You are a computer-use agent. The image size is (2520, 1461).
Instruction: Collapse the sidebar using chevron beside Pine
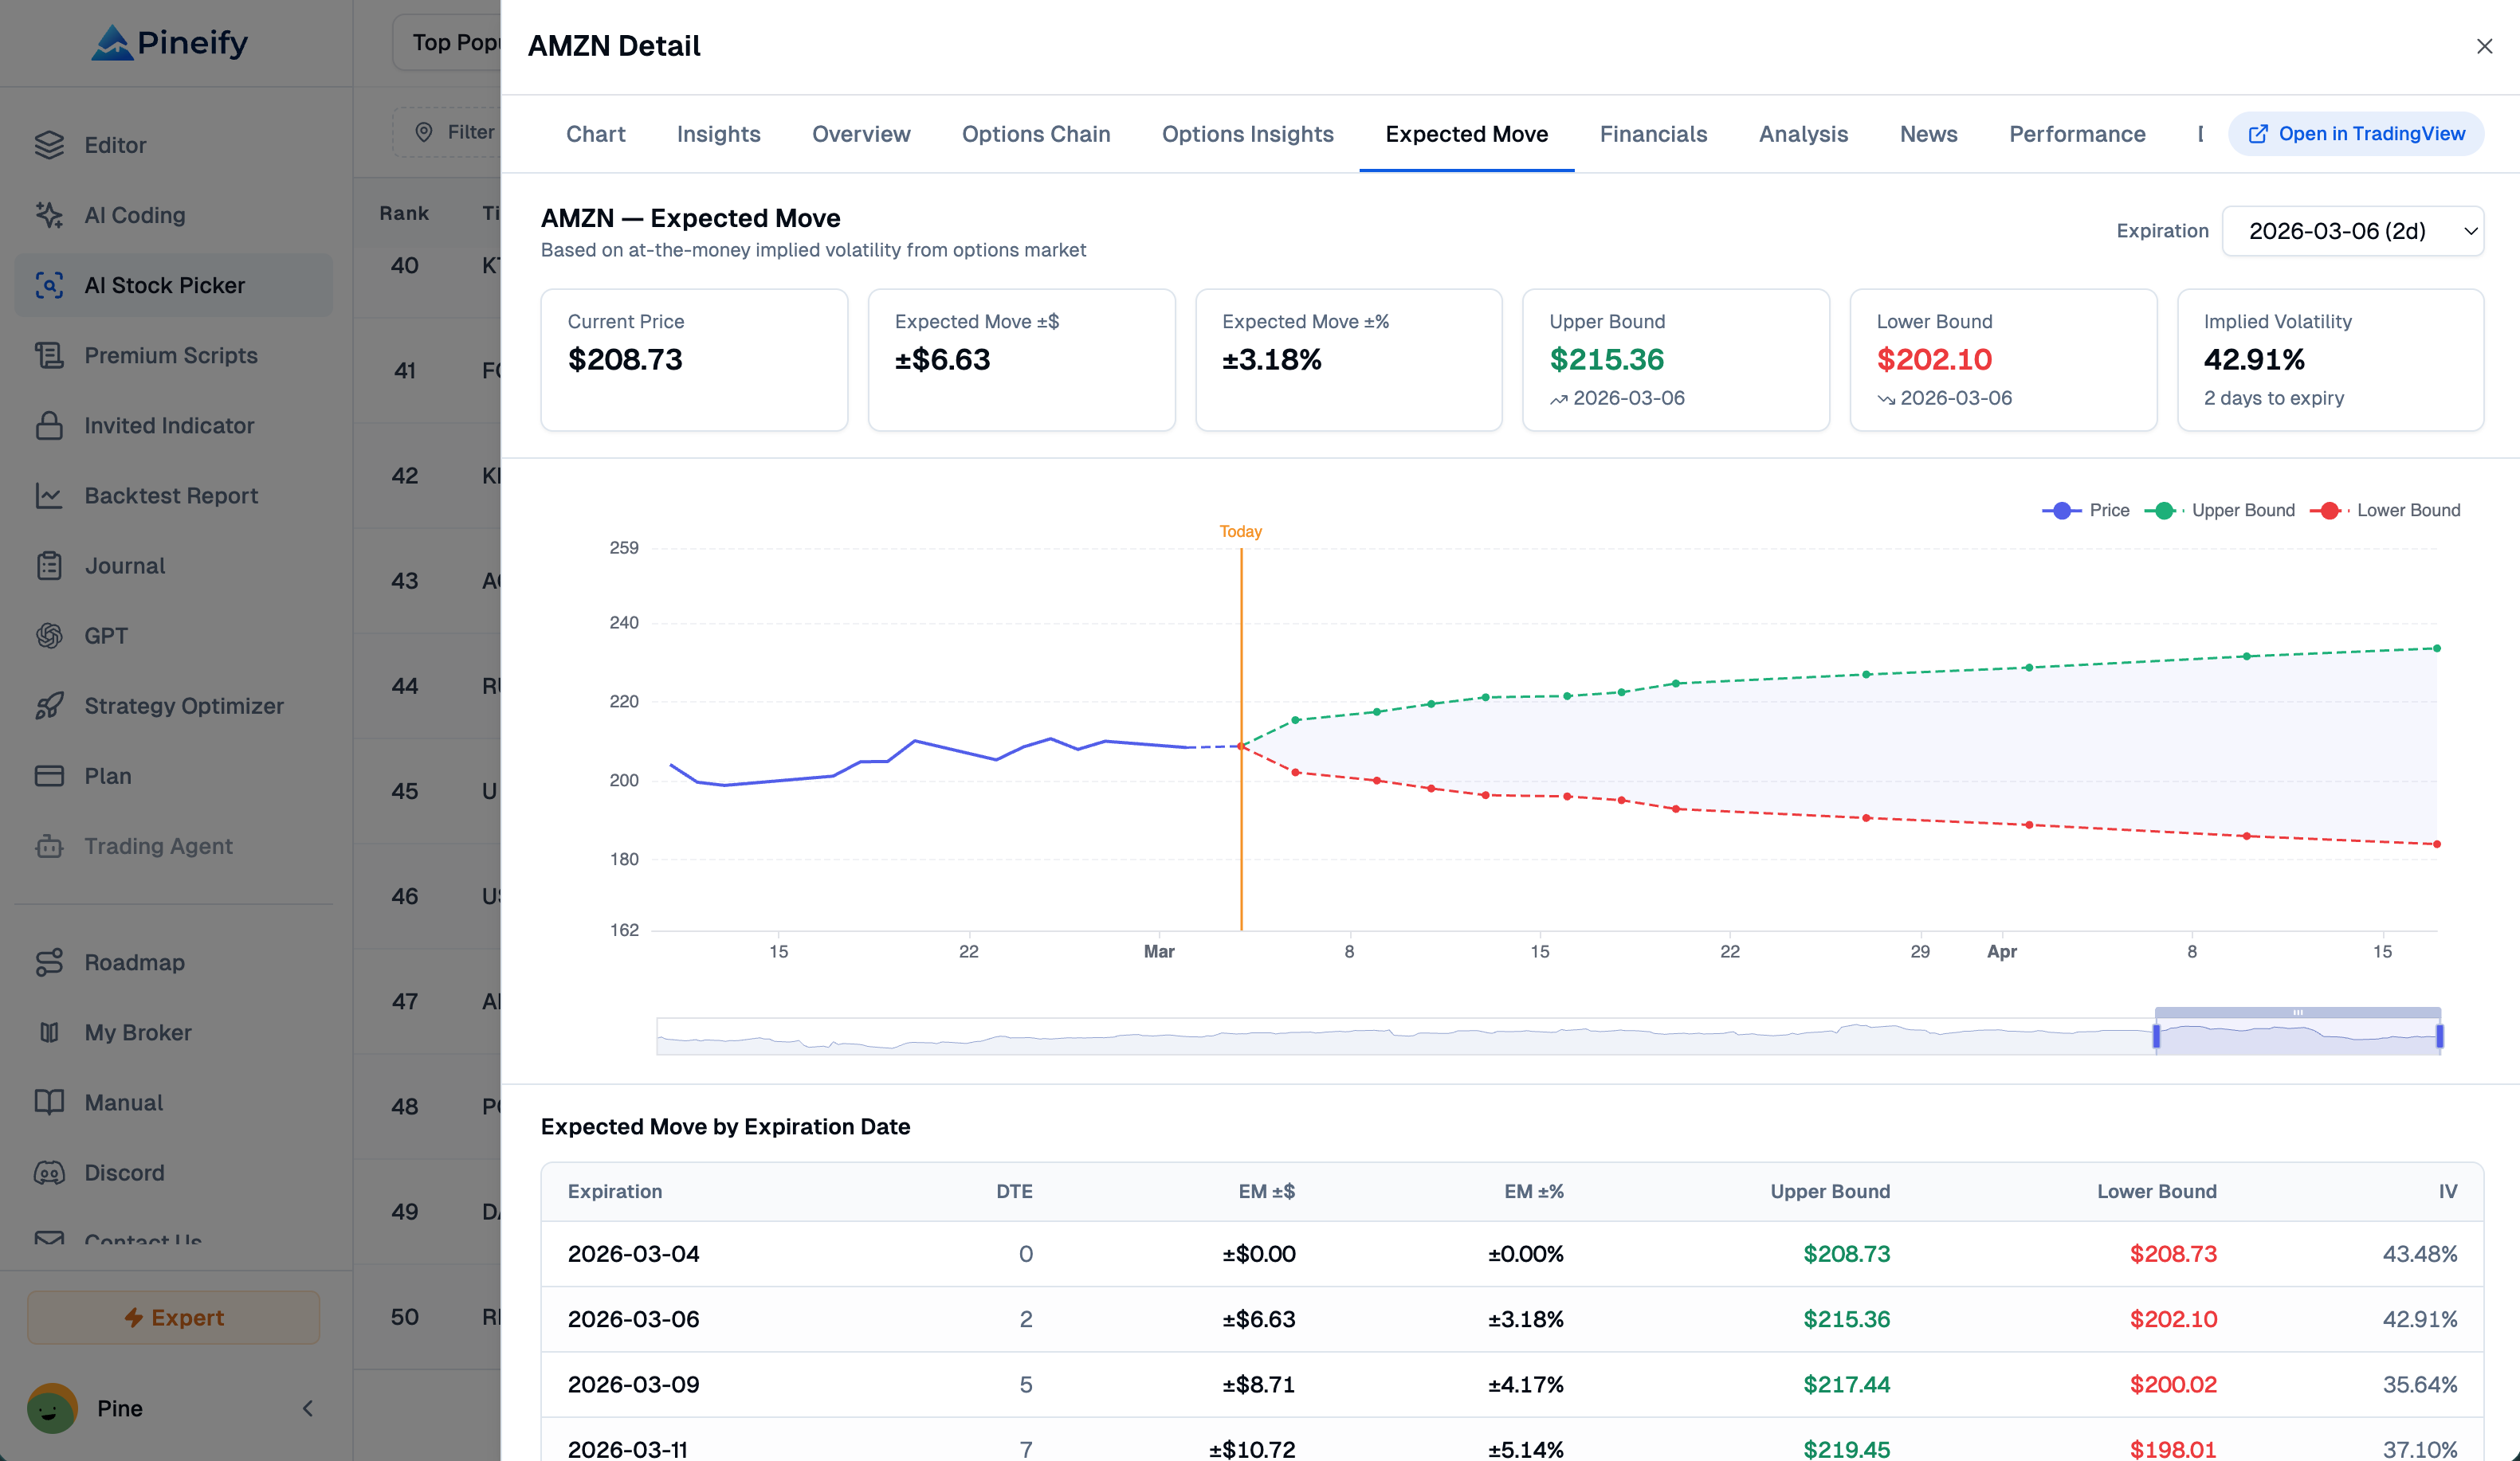click(308, 1408)
